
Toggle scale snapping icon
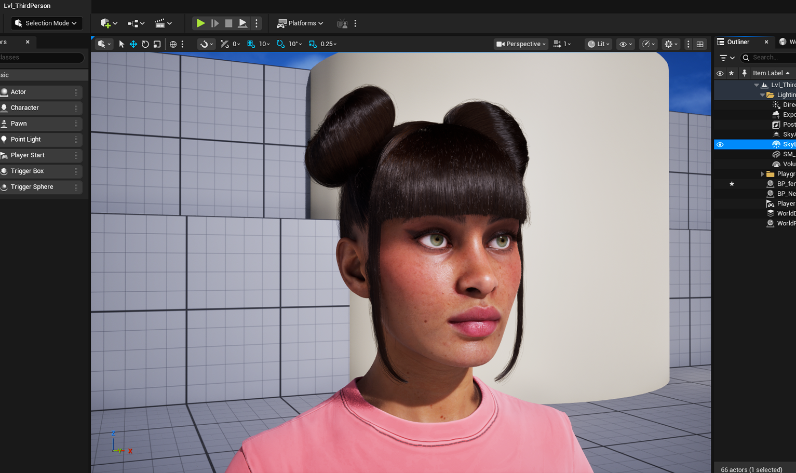click(x=313, y=44)
